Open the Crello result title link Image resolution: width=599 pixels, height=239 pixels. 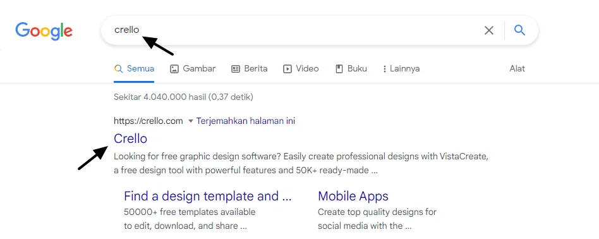[x=130, y=138]
